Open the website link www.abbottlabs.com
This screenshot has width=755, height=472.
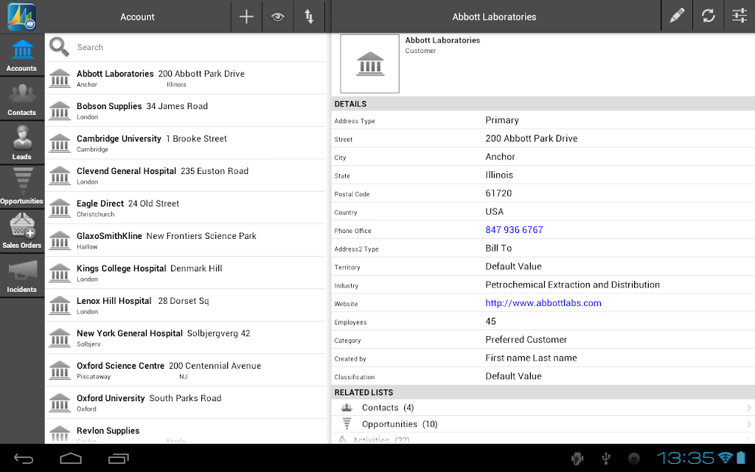(543, 303)
